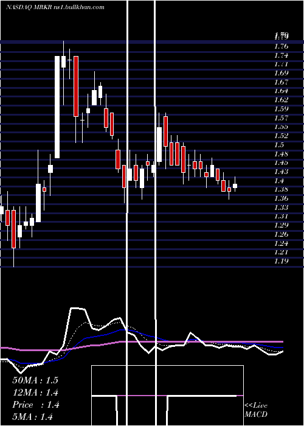Click the tallest white candlestick body
The image size is (304, 426).
(x=57, y=107)
